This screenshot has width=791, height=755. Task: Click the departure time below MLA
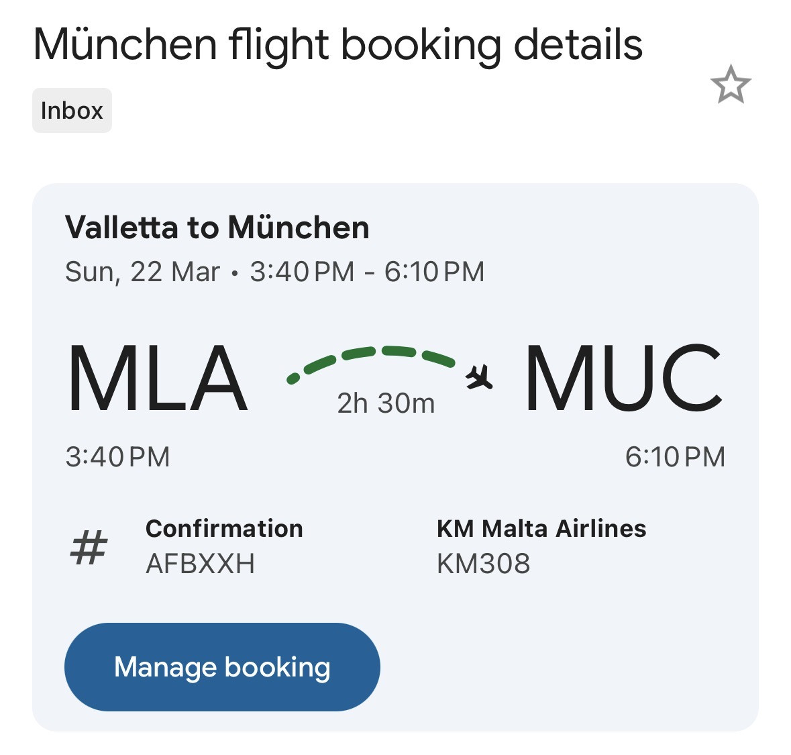[x=118, y=457]
